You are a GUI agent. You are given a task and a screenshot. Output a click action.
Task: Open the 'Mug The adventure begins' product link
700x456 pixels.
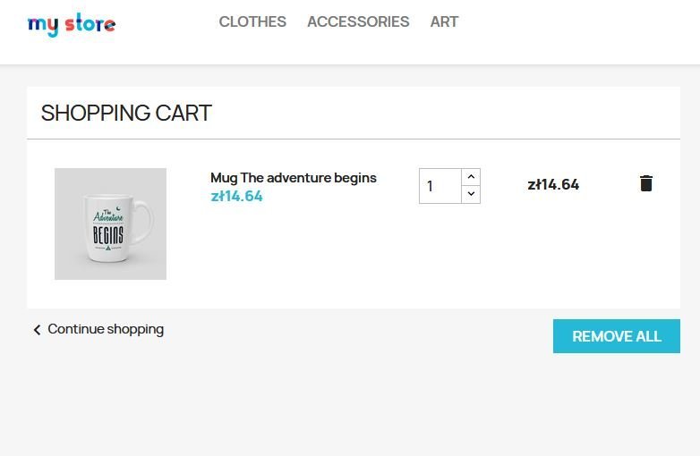click(x=293, y=178)
